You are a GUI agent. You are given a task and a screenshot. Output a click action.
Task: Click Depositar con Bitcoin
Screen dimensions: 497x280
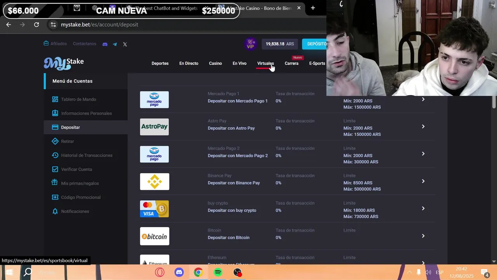click(229, 238)
